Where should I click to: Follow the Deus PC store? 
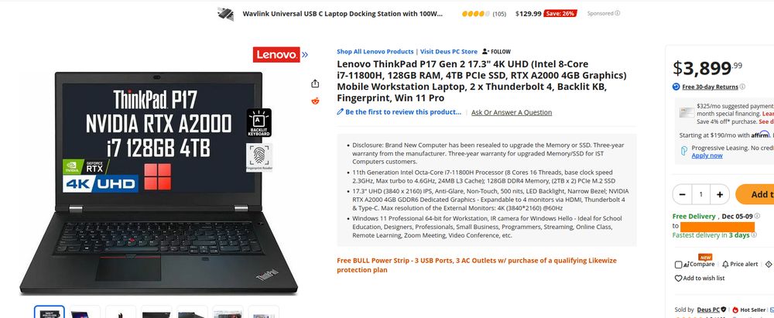tap(496, 51)
